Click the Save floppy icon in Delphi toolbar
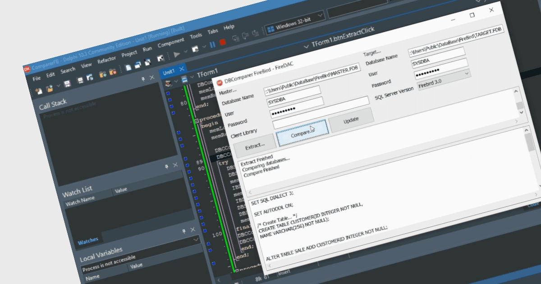The height and width of the screenshot is (284, 541). (67, 84)
